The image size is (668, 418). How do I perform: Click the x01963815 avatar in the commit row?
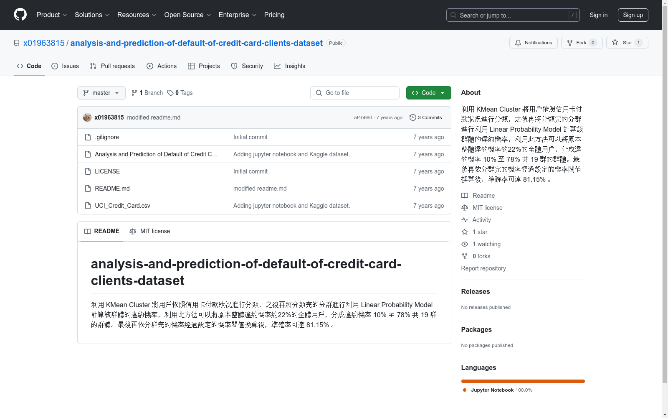87,117
